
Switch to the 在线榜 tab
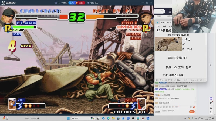[159, 16]
